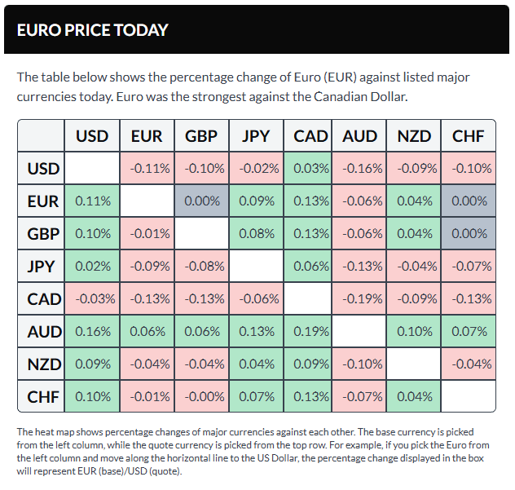Screen dimensions: 515x490
Task: Select the USD/CAD cell showing 0.03%
Action: [x=310, y=169]
